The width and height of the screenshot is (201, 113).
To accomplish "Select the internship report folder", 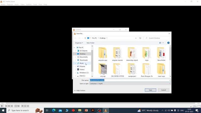I will tap(132, 54).
